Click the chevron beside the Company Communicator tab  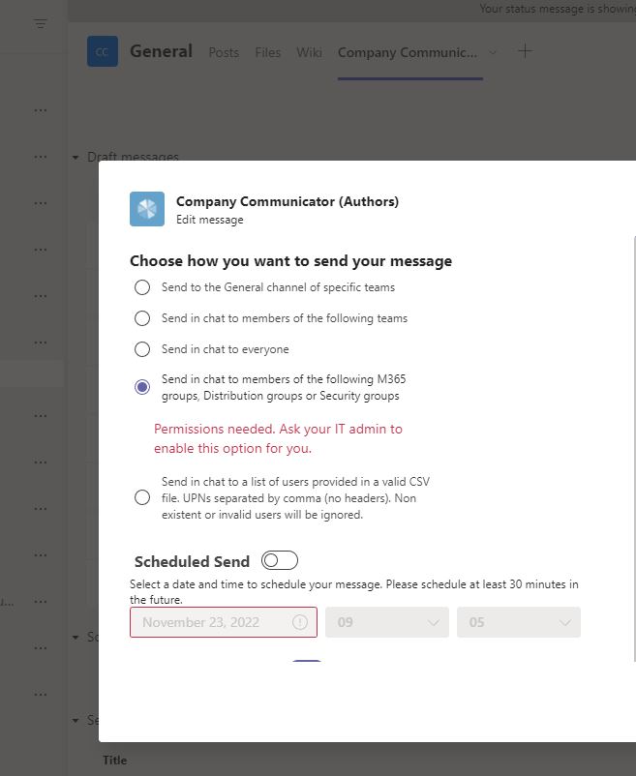pos(494,53)
